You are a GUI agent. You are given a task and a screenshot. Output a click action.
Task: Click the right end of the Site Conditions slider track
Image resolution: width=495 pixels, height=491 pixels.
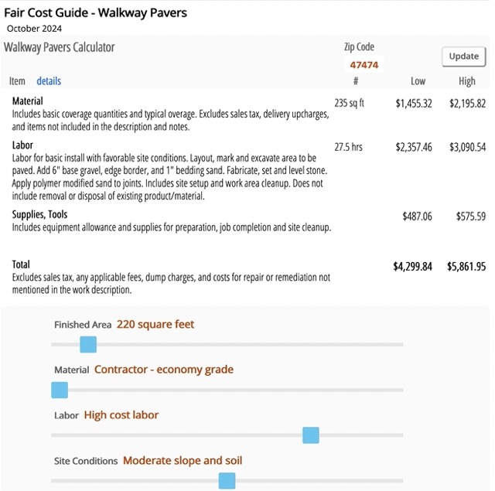coord(400,481)
